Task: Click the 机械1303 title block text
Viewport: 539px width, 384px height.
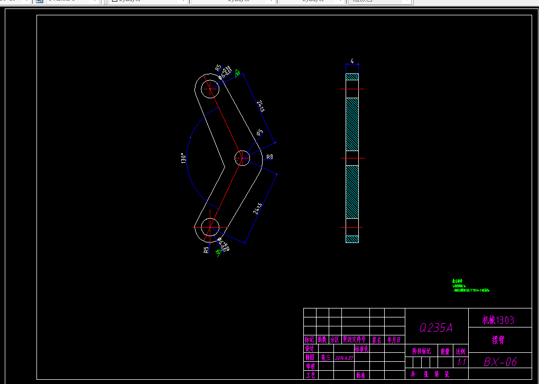Action: [x=498, y=321]
